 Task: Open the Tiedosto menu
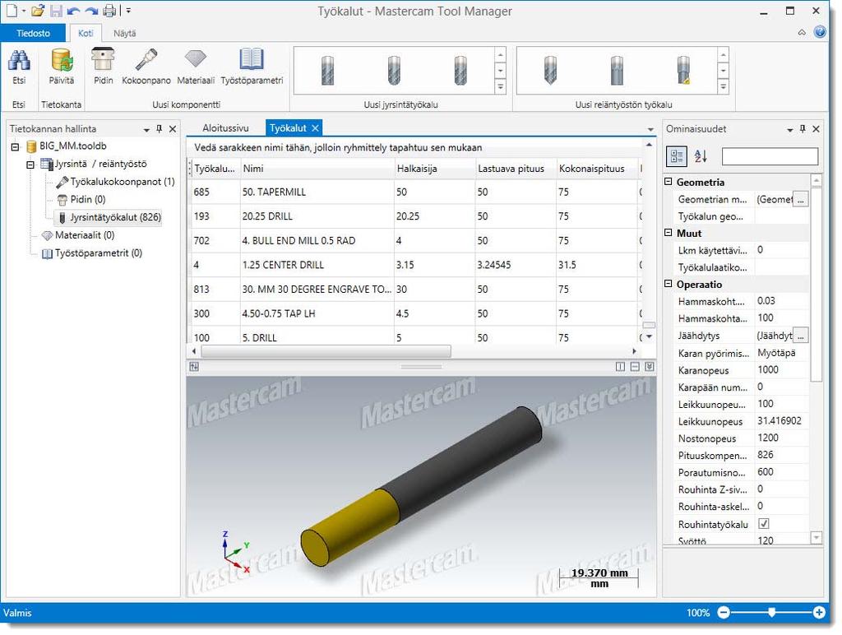point(33,33)
